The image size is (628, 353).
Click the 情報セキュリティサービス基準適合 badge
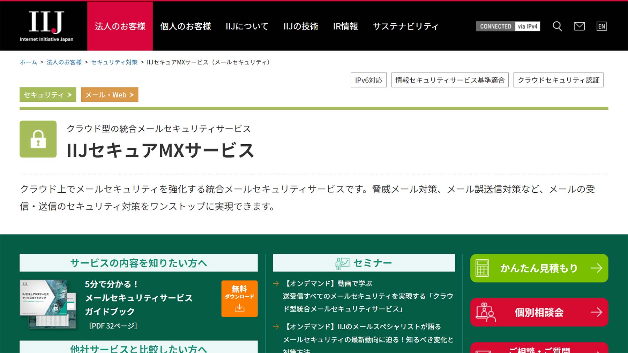tap(450, 80)
